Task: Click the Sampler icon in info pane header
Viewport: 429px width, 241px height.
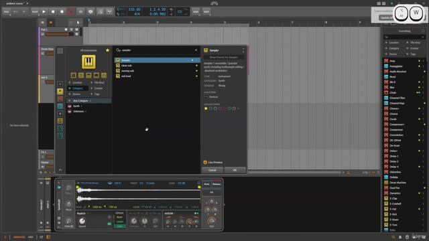Action: pyautogui.click(x=206, y=50)
